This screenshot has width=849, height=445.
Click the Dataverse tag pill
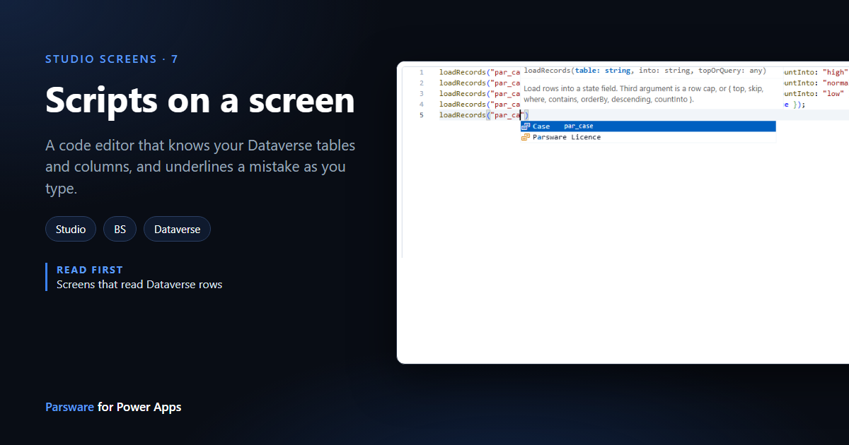pyautogui.click(x=177, y=229)
